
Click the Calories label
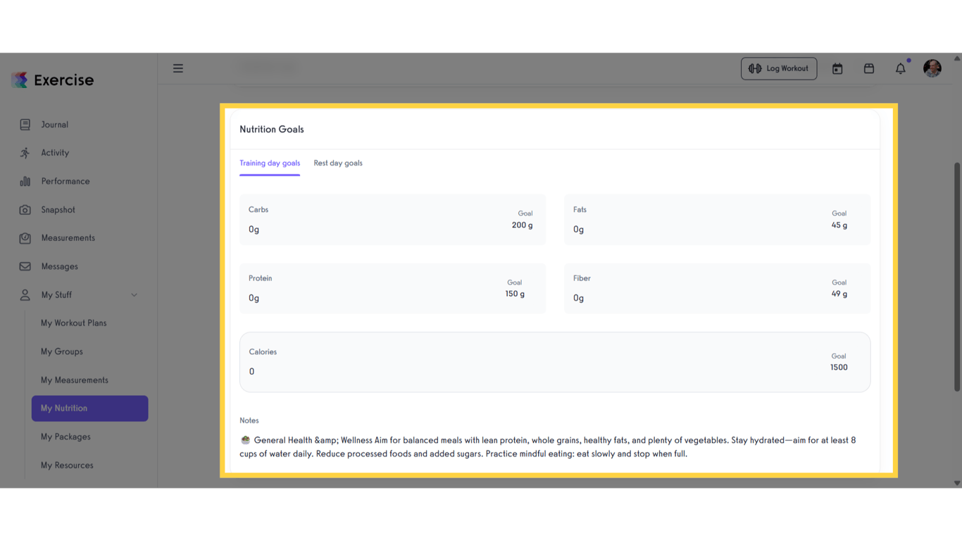[263, 352]
